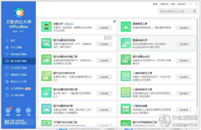Click the 图像拼接大师 icon
201x130 pixels.
tap(126, 43)
